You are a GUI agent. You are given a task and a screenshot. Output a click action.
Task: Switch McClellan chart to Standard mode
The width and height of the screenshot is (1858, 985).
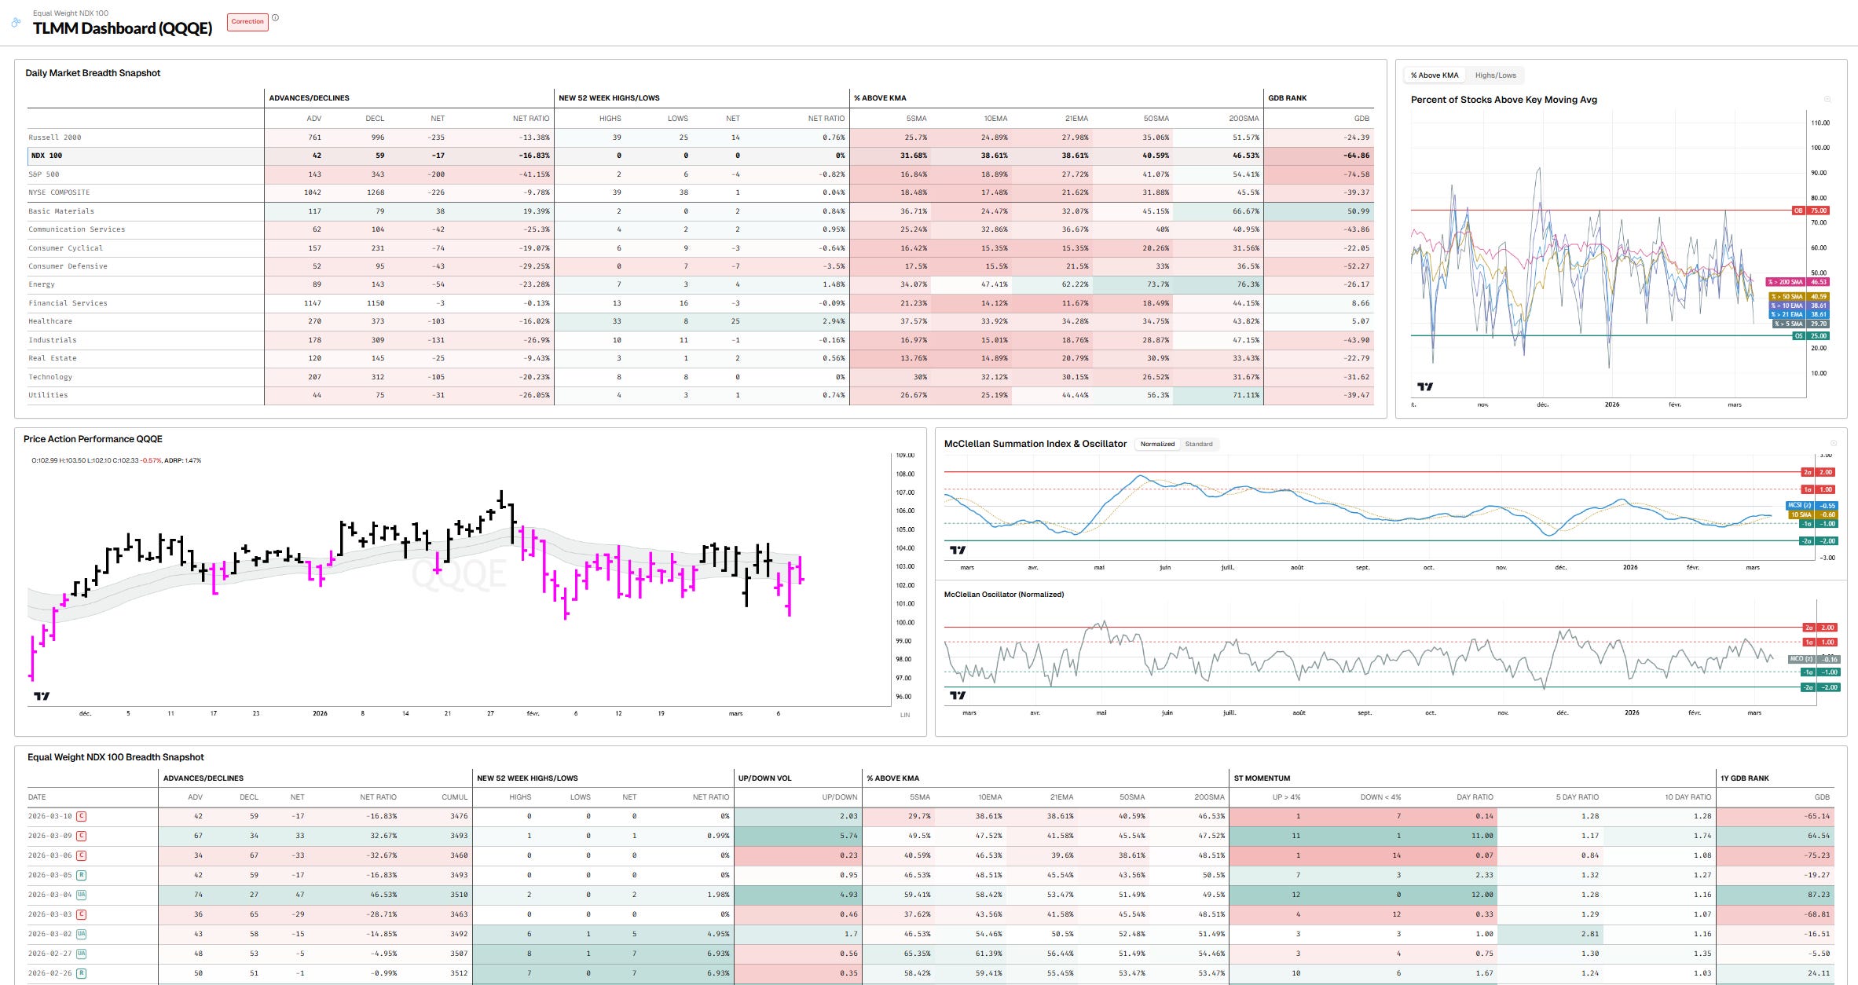1199,445
